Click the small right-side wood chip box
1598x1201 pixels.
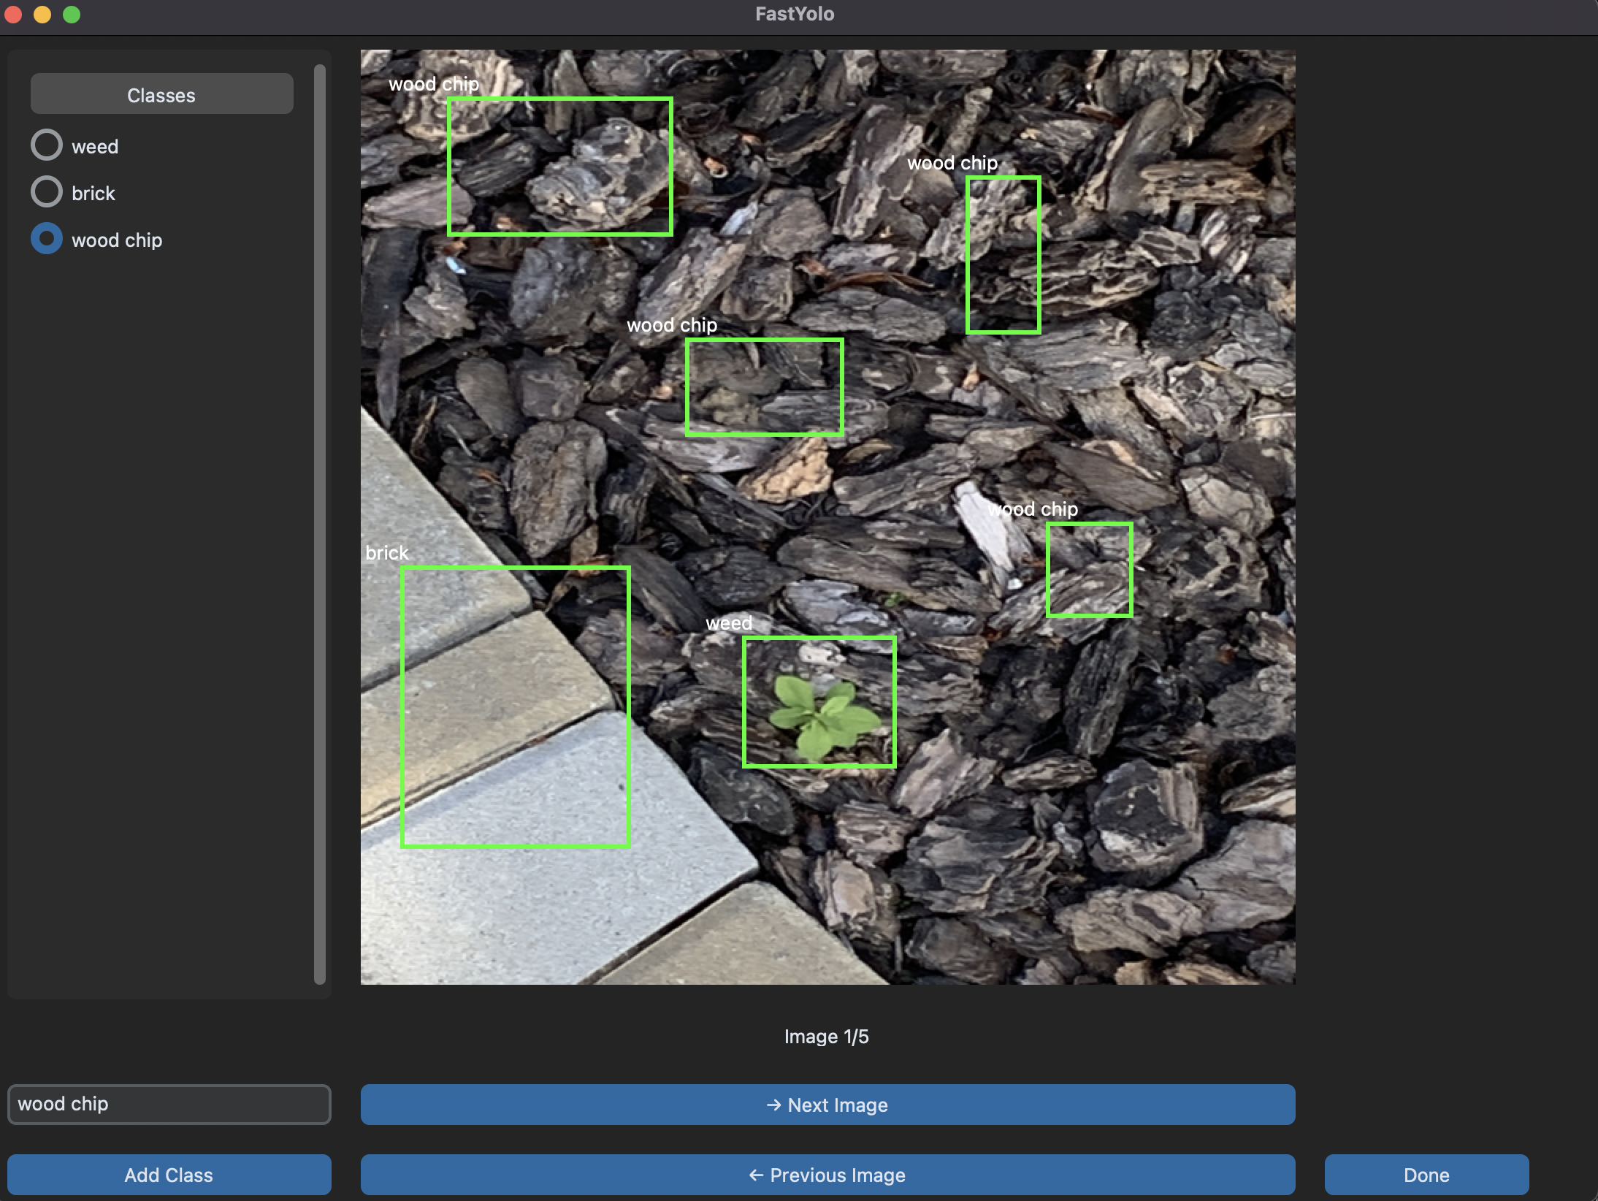pos(1089,570)
